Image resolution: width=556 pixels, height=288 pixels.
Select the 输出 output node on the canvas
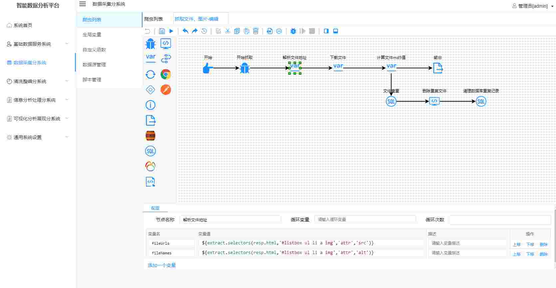coord(438,68)
